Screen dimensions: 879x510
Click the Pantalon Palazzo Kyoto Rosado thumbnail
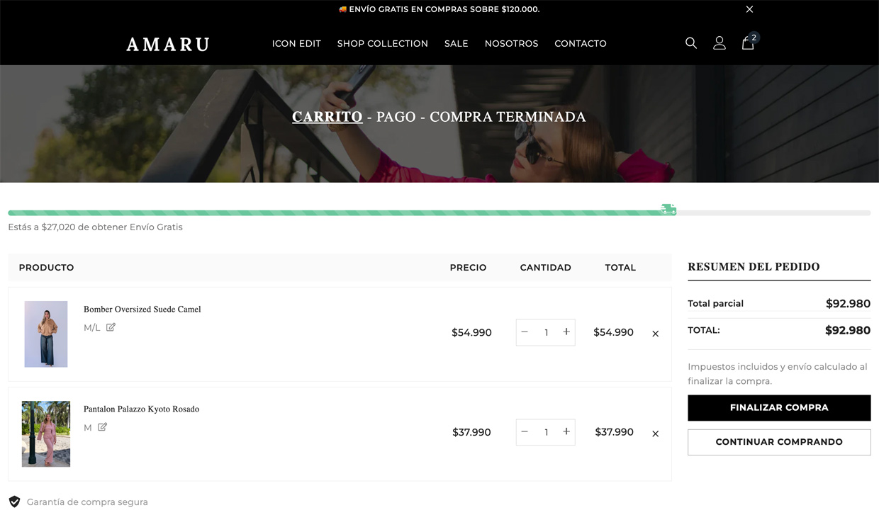coord(46,434)
